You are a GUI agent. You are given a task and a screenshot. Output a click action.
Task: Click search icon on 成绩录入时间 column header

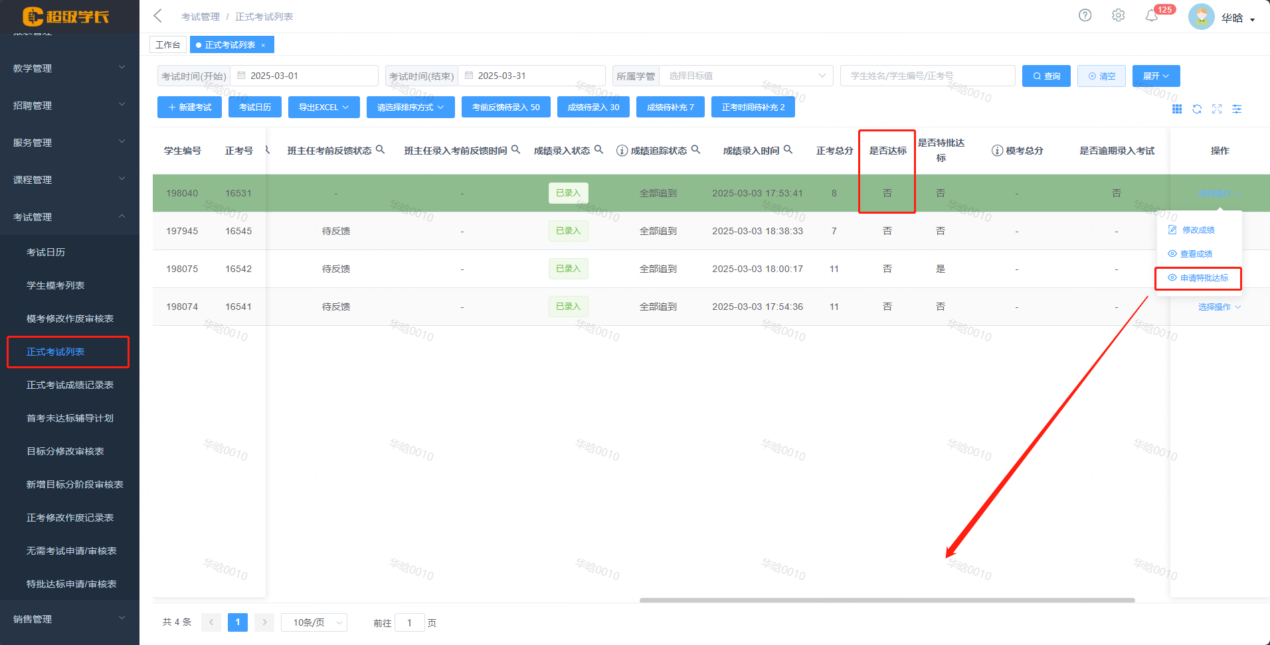(x=788, y=150)
